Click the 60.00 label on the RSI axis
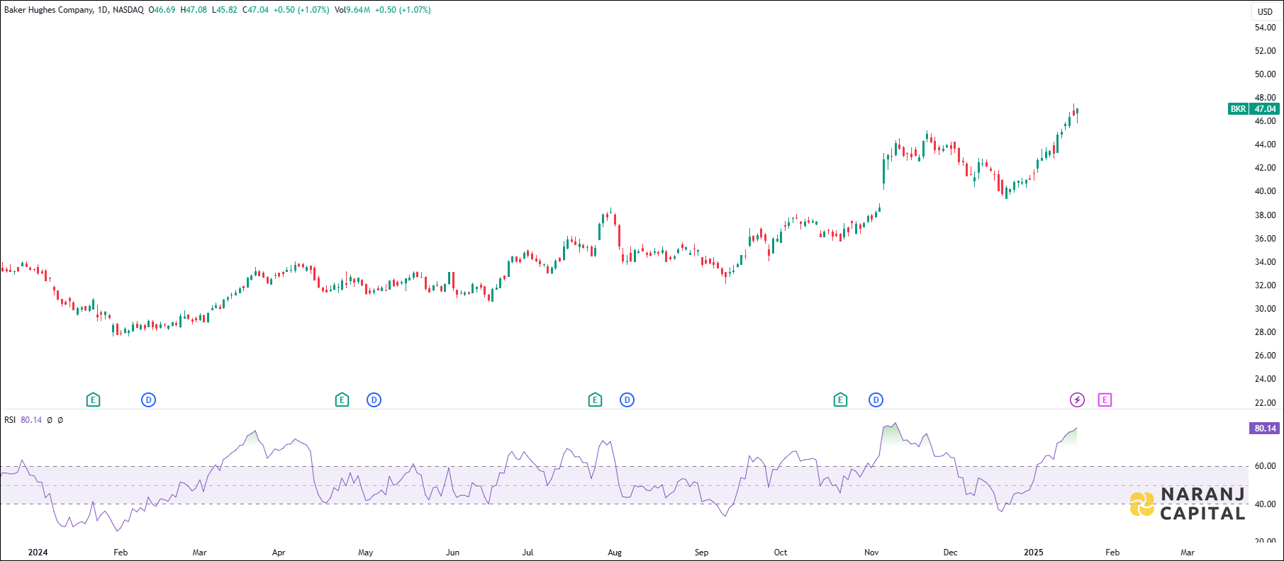The width and height of the screenshot is (1284, 561). [x=1265, y=466]
